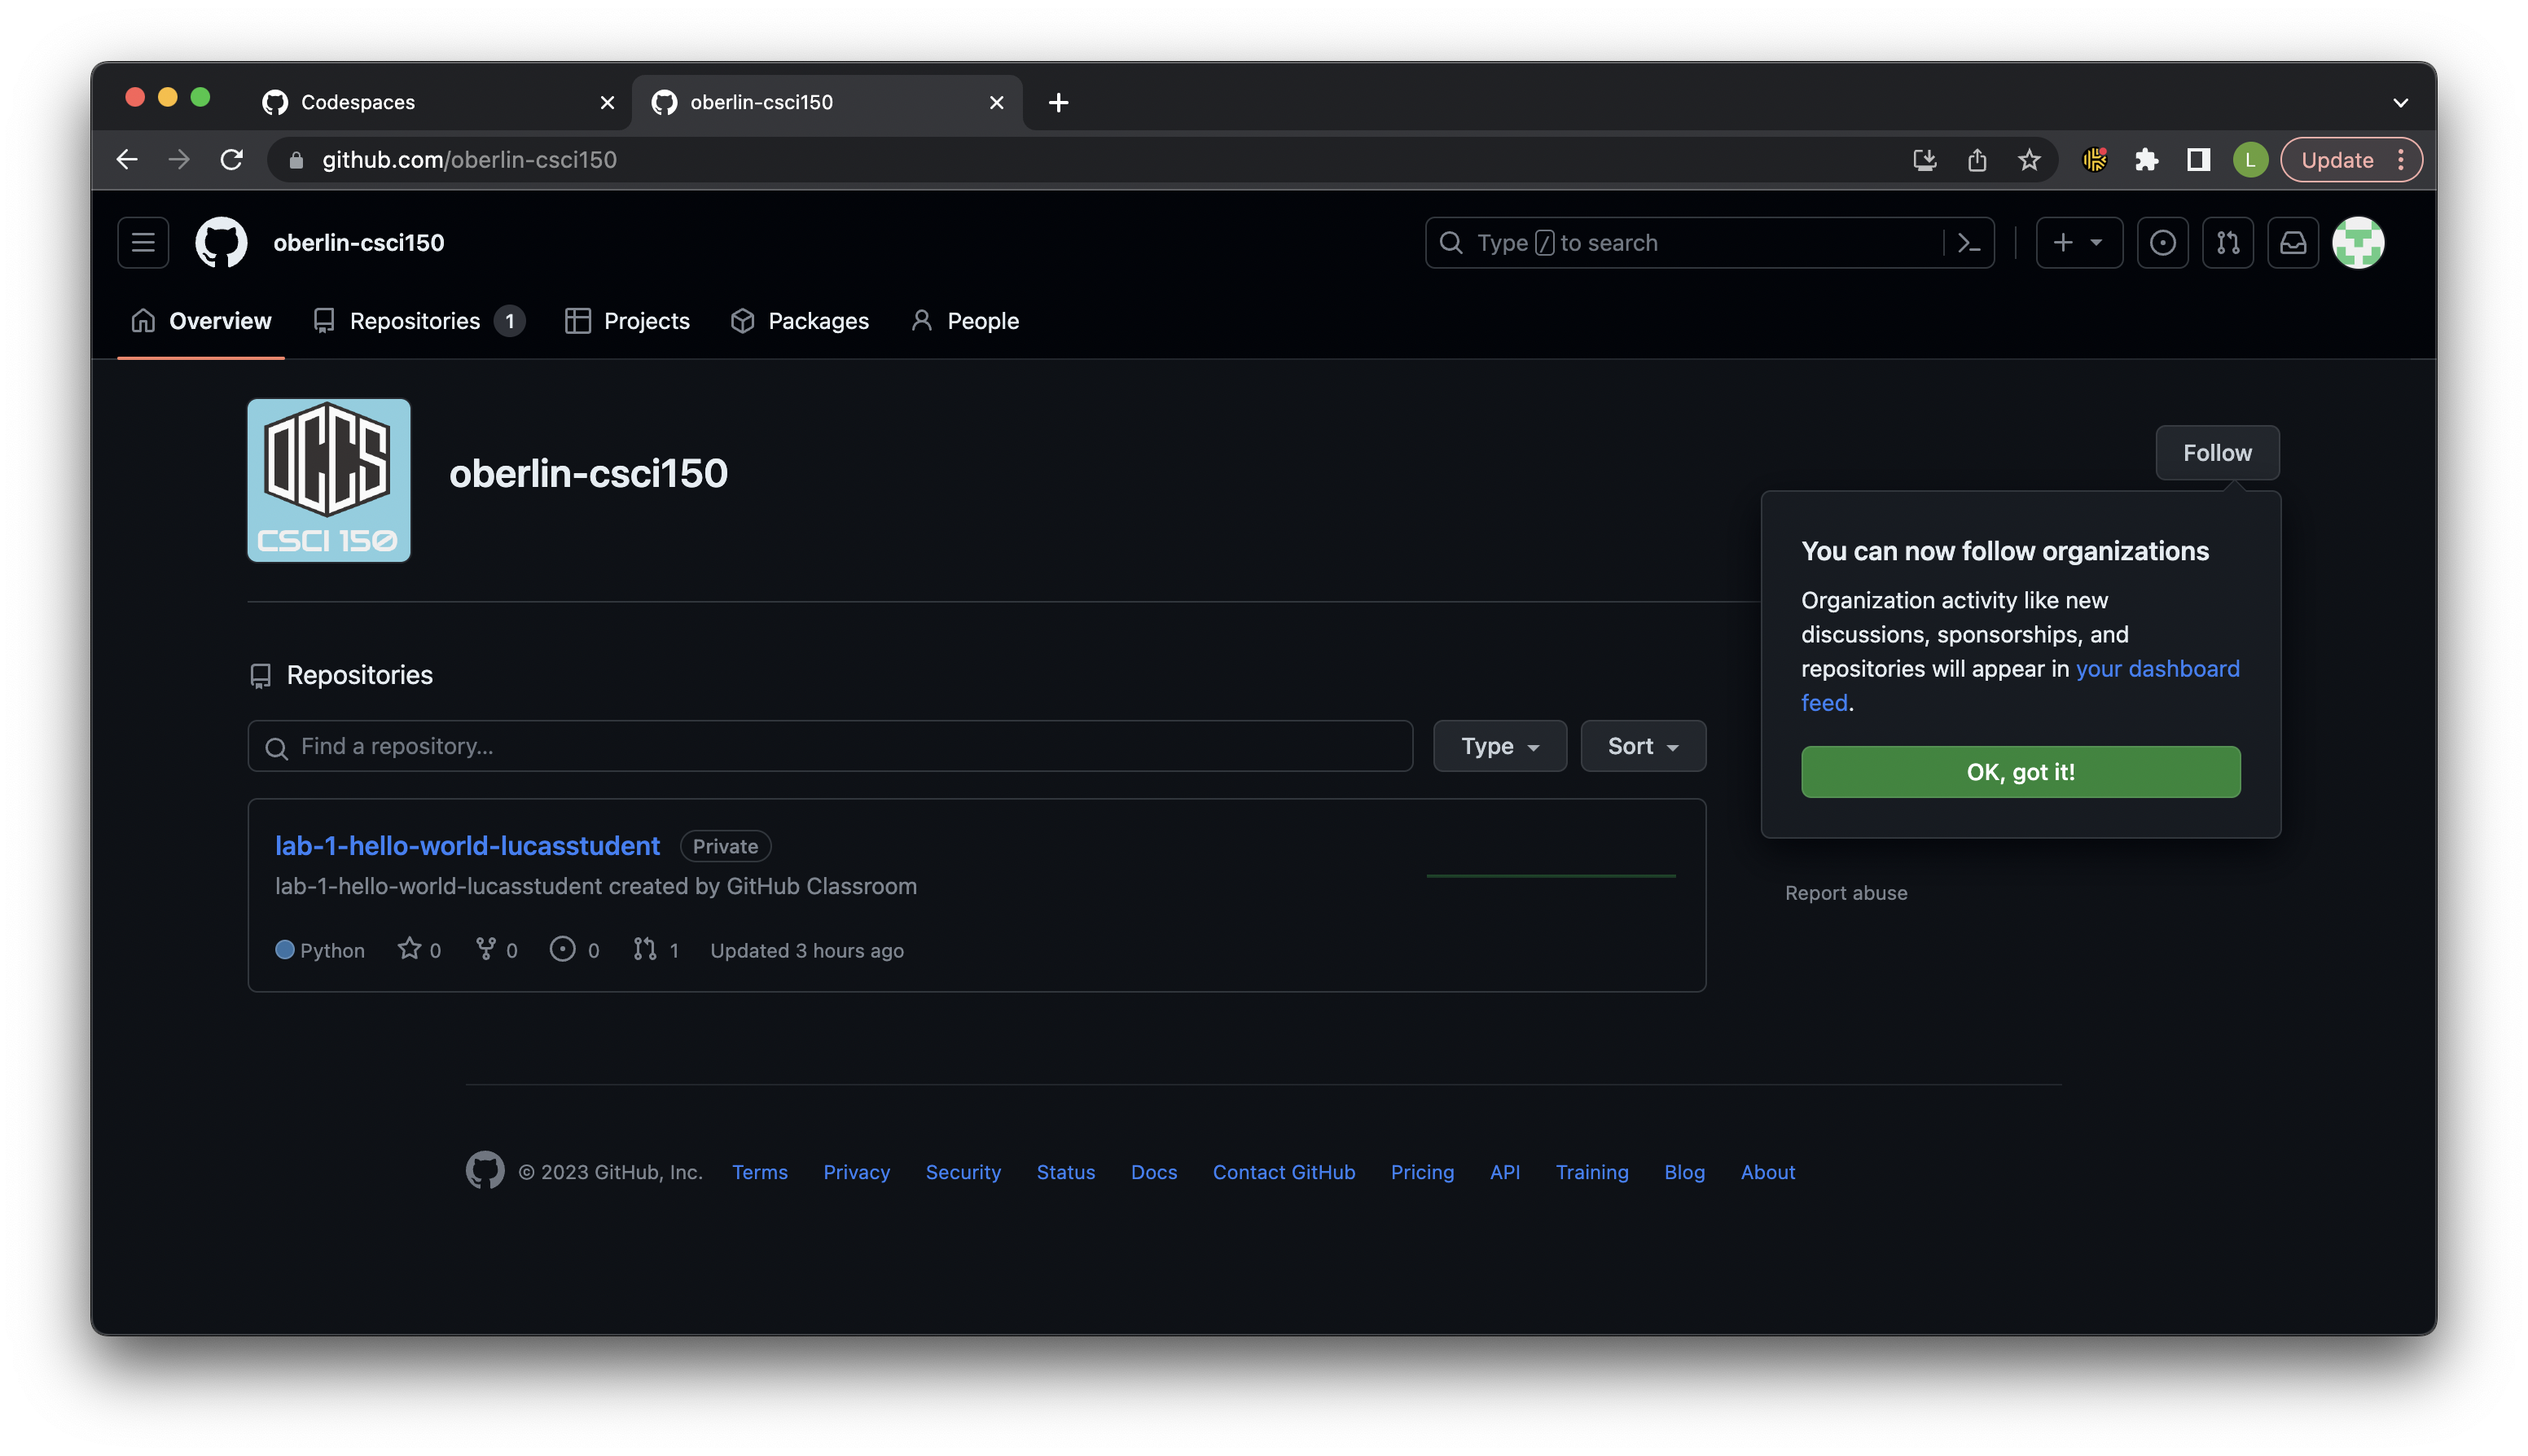The image size is (2528, 1456).
Task: Open the Pull requests icon in the header
Action: [2227, 243]
